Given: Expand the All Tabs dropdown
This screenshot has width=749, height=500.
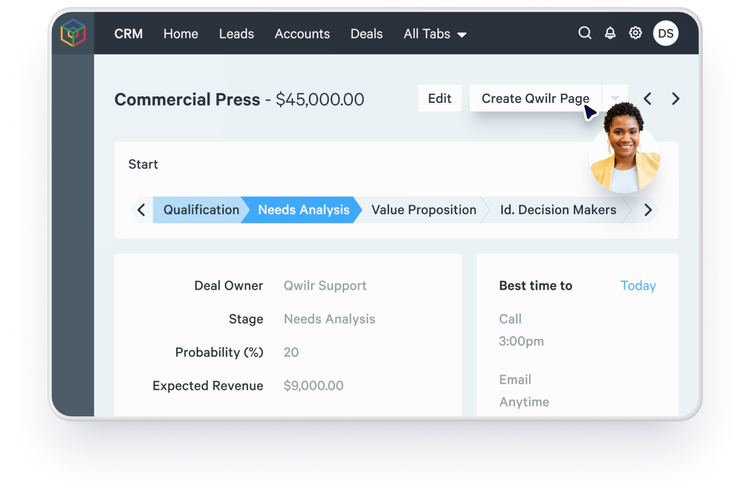Looking at the screenshot, I should pos(435,33).
